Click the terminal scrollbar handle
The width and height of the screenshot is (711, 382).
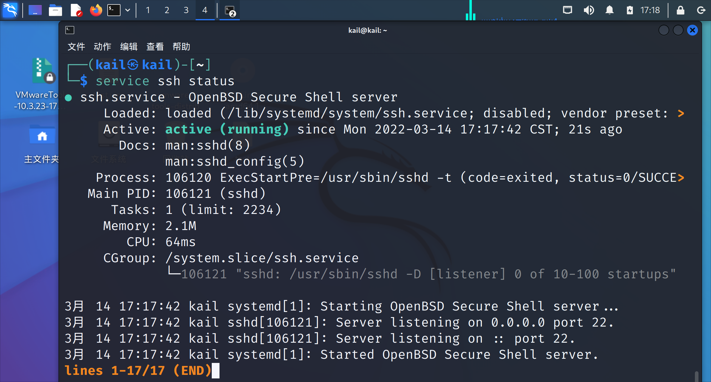(x=696, y=376)
